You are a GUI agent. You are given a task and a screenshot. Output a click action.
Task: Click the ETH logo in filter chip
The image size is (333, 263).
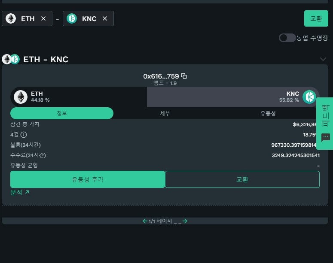(11, 18)
